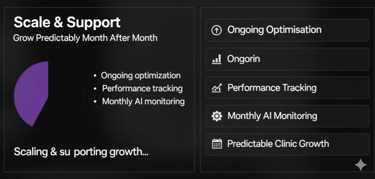Click the Scale & Support heading
Screen dimensions: 375x179
[x=67, y=23]
